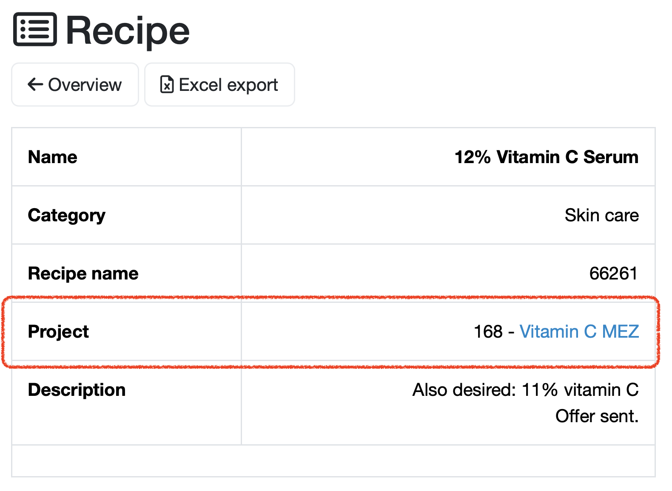Go back via the Overview button
The width and height of the screenshot is (672, 491).
pos(75,85)
